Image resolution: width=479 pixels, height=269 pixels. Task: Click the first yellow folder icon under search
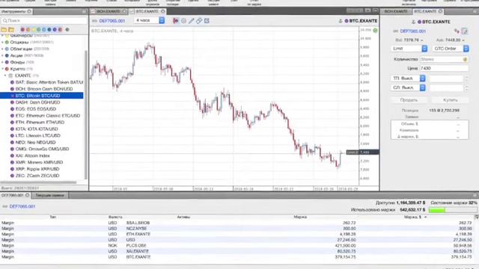[4, 30]
